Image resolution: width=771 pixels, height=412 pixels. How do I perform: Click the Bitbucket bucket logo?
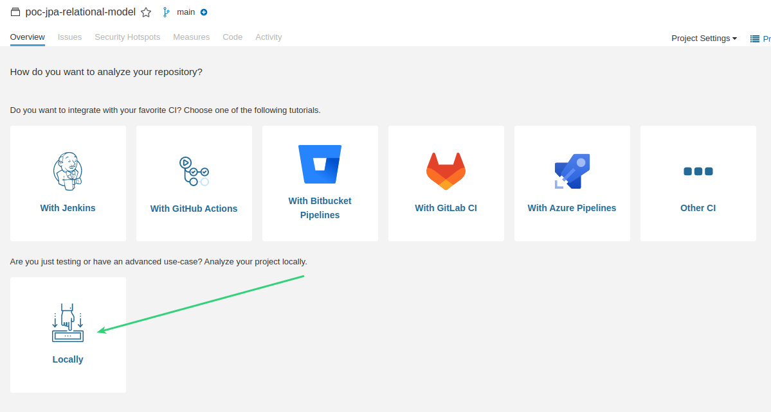320,164
